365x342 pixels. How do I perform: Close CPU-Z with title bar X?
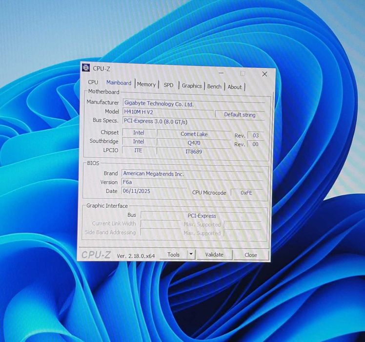coord(264,74)
